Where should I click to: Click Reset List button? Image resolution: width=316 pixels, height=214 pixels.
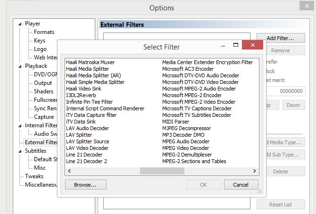tap(281, 205)
